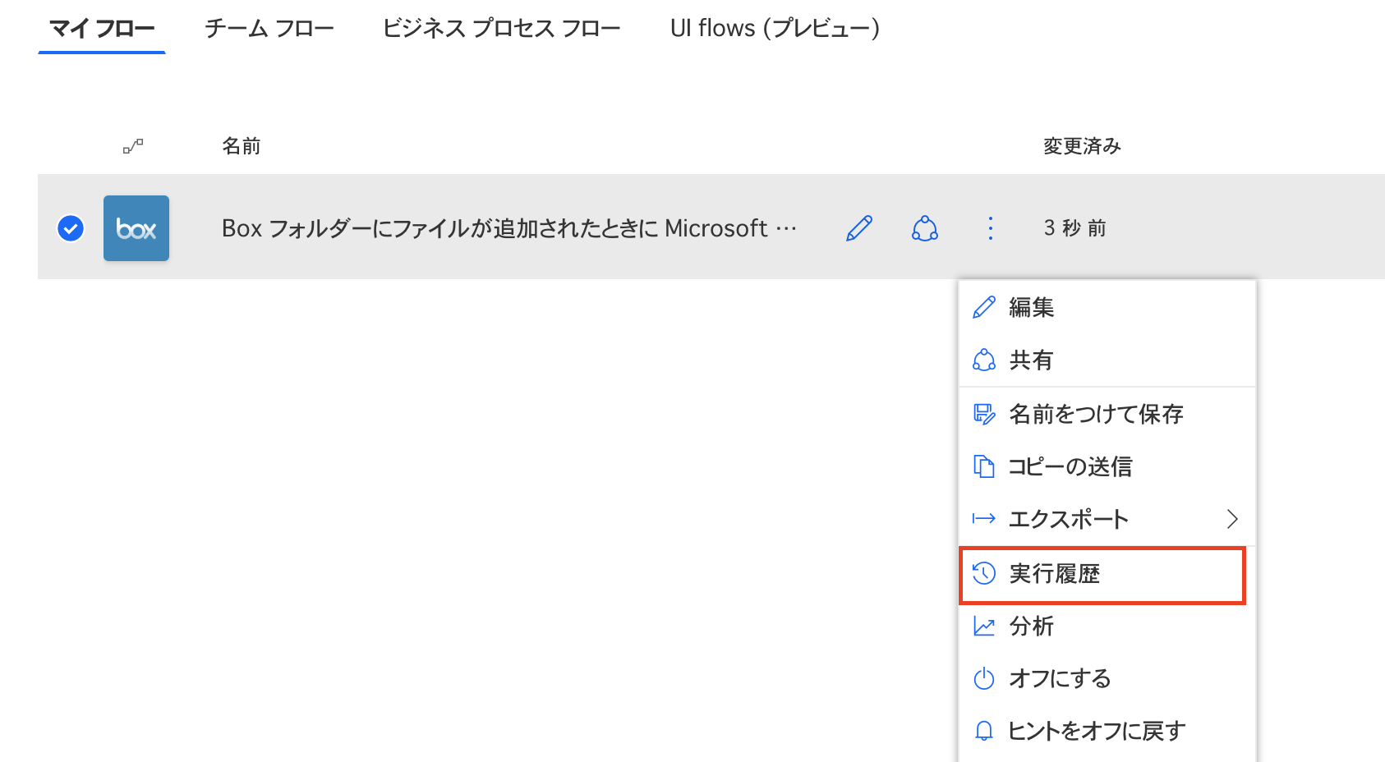Screen dimensions: 1385x762
Task: Select the 実行履歴 clock icon in the menu
Action: pos(983,574)
